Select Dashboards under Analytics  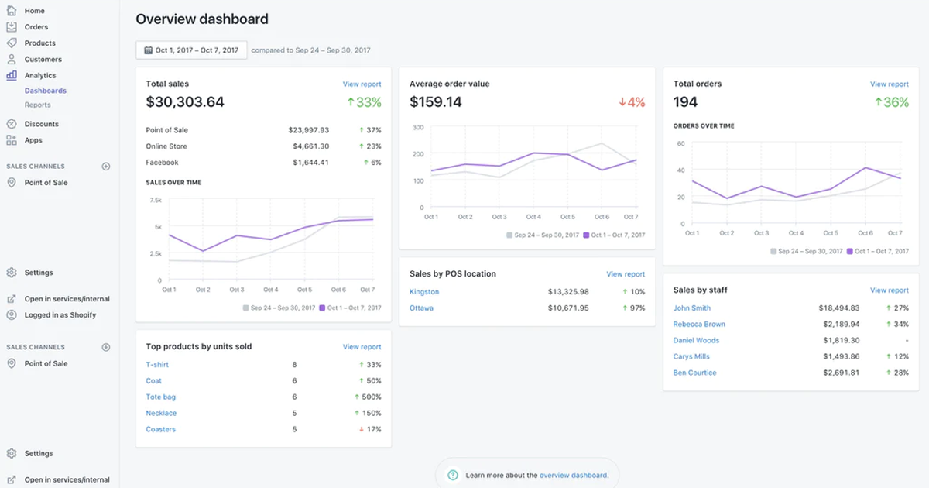(x=45, y=91)
